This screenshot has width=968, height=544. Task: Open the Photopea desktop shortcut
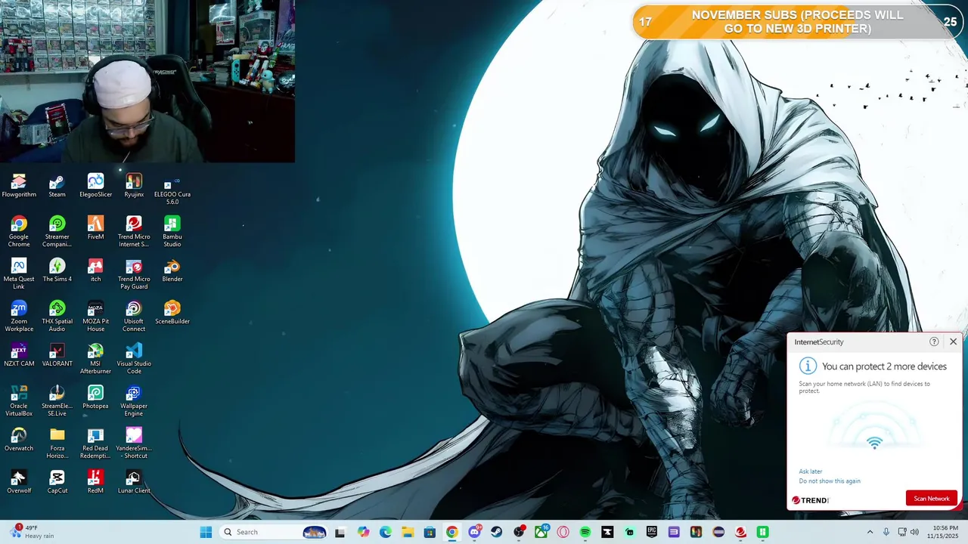click(x=95, y=397)
